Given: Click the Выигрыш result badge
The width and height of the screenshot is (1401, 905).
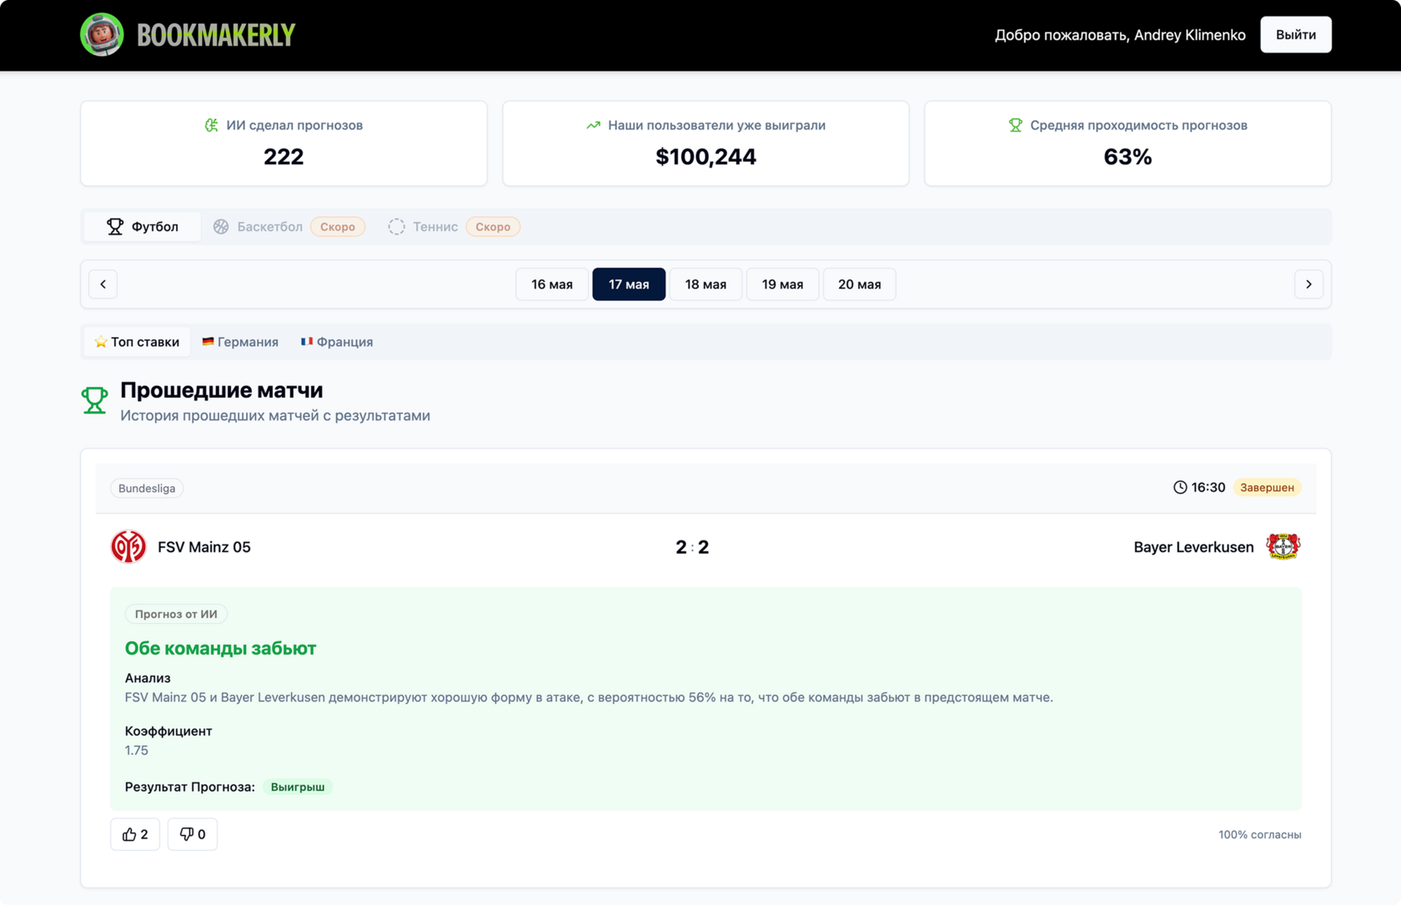Looking at the screenshot, I should click(x=298, y=787).
